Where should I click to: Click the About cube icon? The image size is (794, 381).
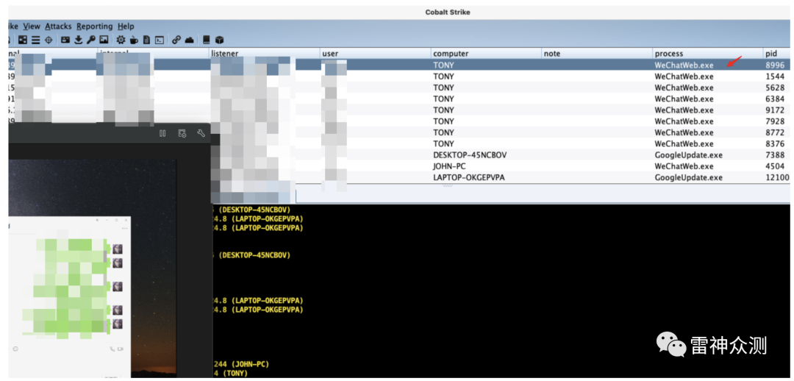[x=219, y=40]
